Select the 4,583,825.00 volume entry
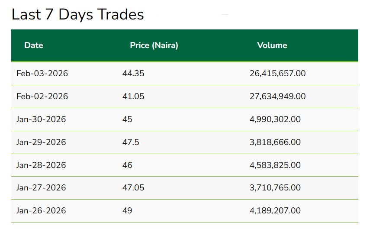 [x=275, y=165]
